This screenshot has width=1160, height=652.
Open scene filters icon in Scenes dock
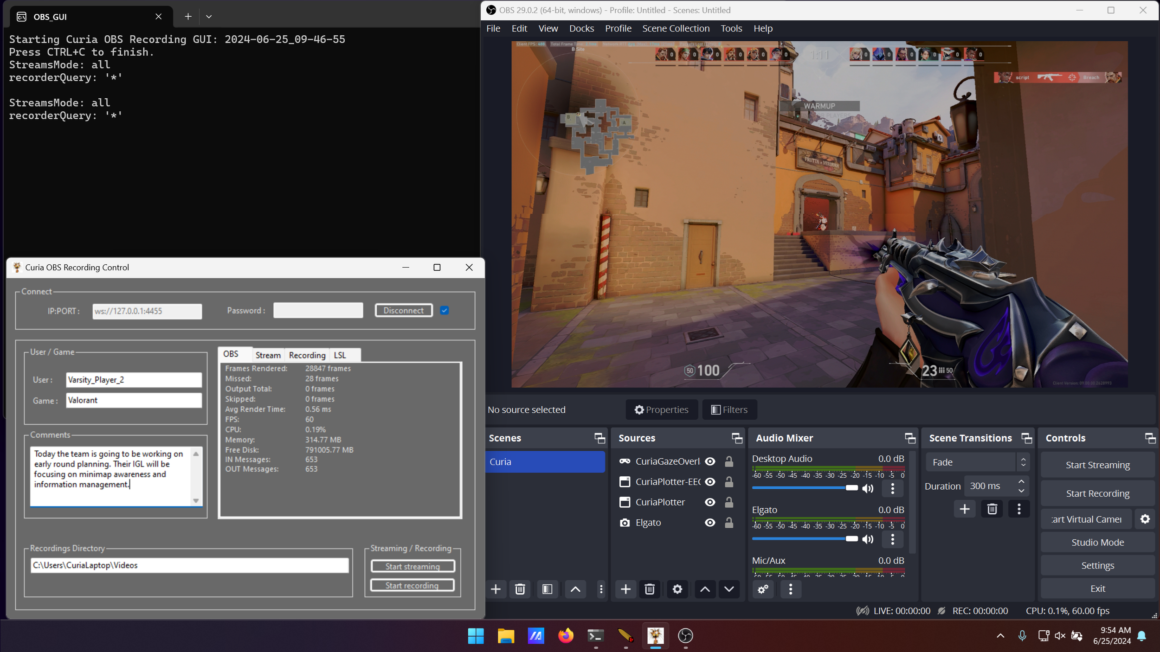pos(547,589)
